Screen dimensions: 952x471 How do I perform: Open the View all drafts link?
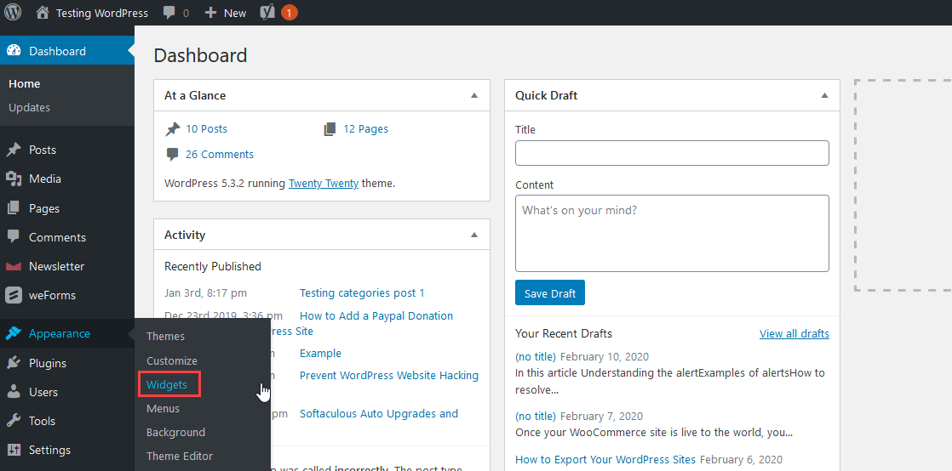point(794,333)
